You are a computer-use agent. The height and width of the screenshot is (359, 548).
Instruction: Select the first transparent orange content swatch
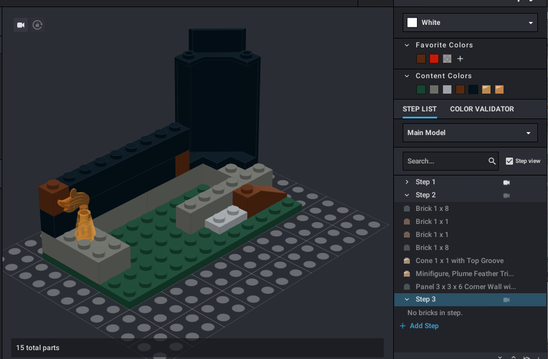tap(486, 89)
